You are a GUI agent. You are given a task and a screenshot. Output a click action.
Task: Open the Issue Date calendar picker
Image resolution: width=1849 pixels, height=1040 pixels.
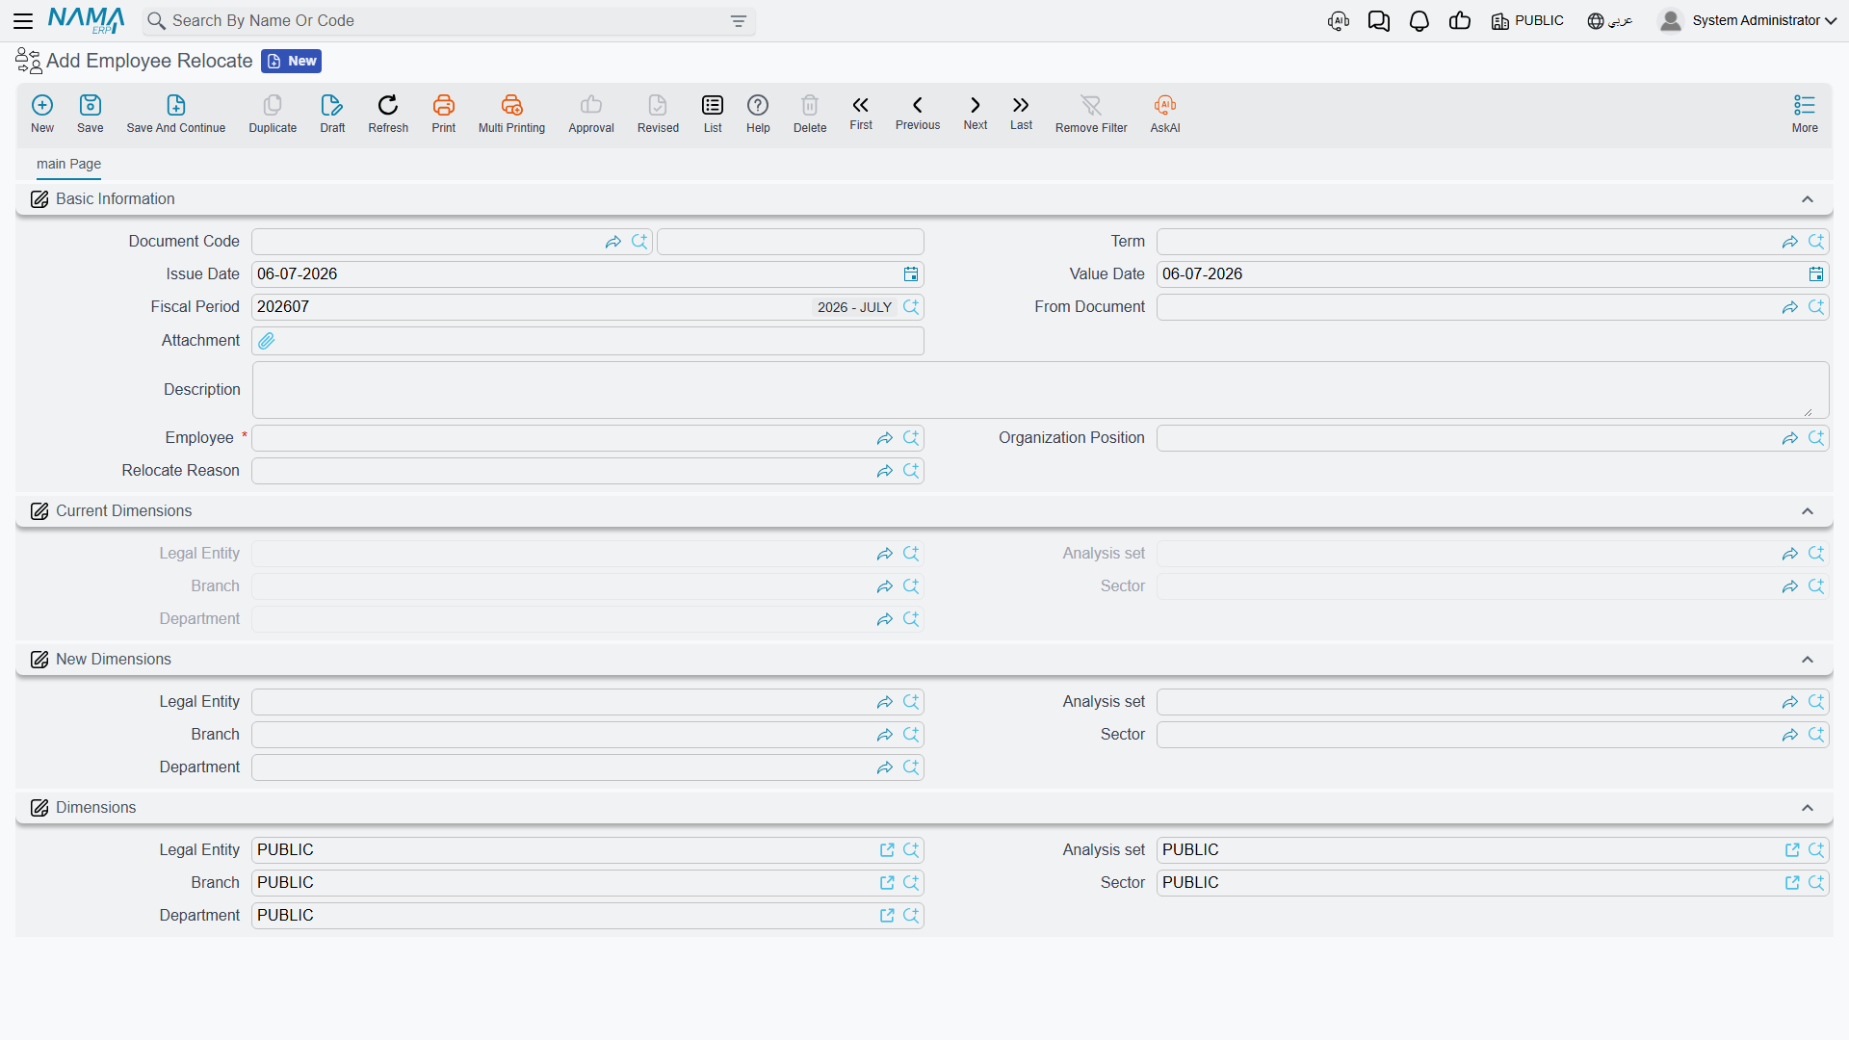(911, 274)
